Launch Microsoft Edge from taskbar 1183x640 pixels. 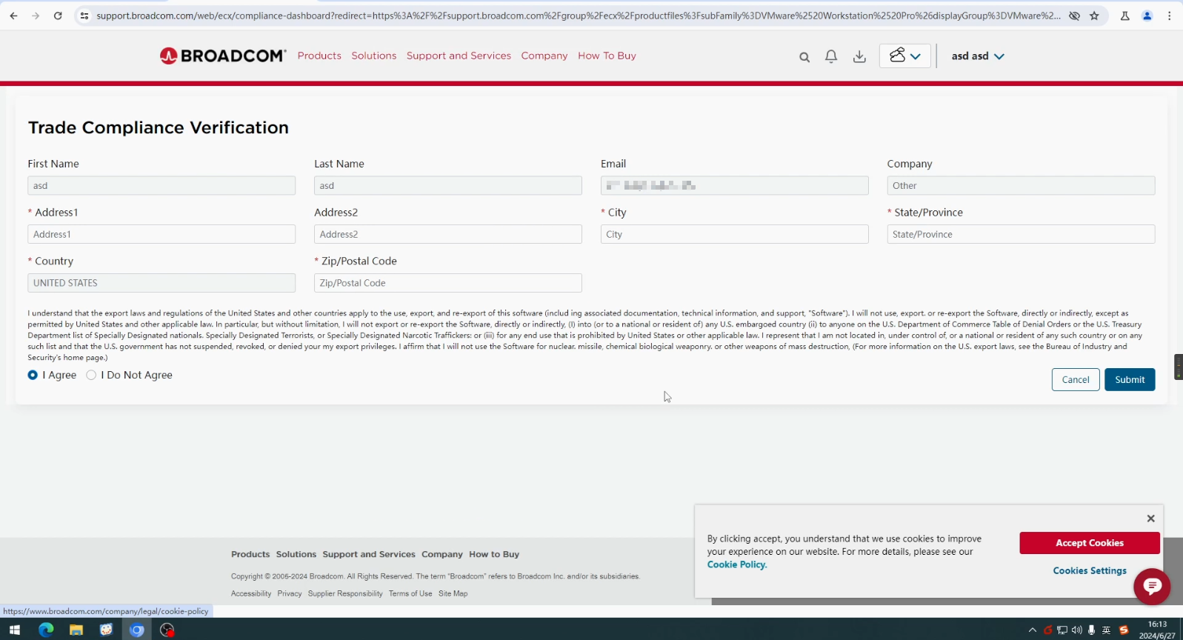coord(46,630)
